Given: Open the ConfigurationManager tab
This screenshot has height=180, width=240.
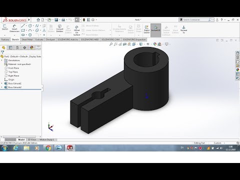Looking at the screenshot, I should pyautogui.click(x=17, y=47).
